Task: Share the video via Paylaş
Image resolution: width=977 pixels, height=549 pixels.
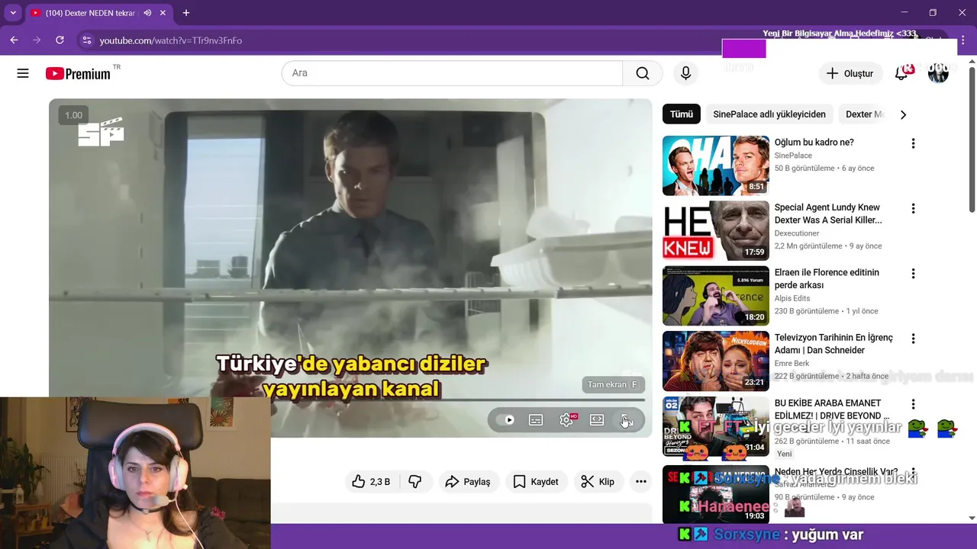Action: tap(468, 482)
